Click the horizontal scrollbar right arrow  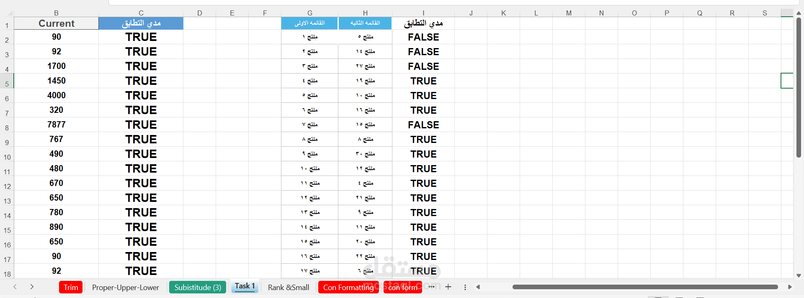(x=790, y=287)
